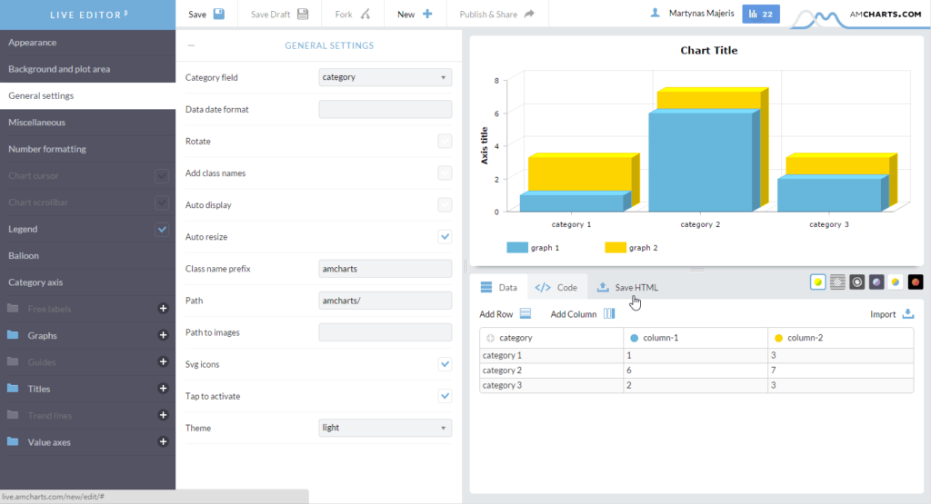Open the Theme dropdown showing light
931x504 pixels.
click(385, 428)
